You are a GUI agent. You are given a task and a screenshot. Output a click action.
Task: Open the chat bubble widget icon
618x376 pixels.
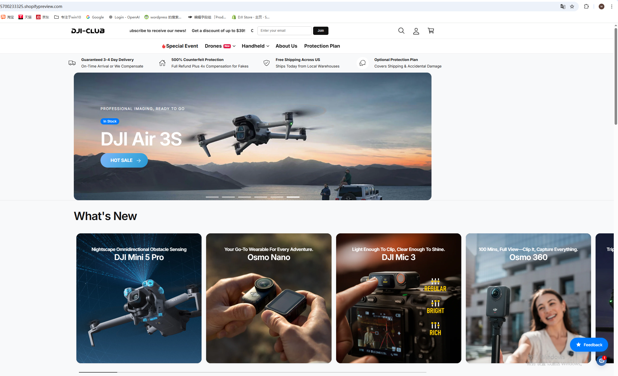[601, 361]
